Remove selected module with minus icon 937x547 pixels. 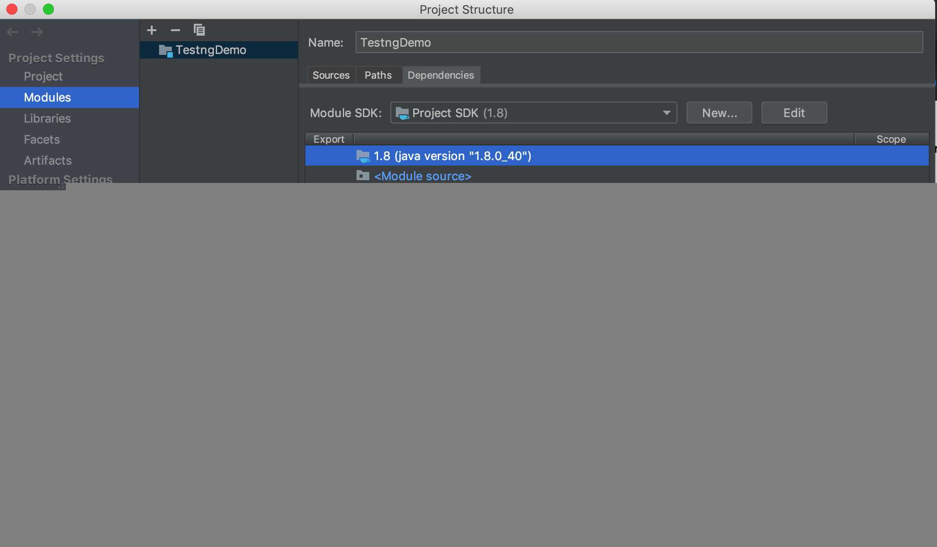(176, 30)
